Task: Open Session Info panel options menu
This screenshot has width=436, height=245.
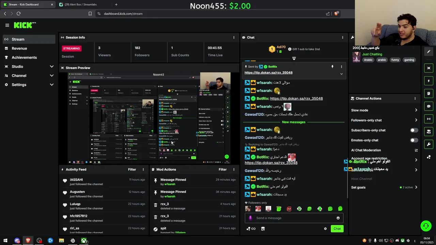Action: pyautogui.click(x=234, y=37)
